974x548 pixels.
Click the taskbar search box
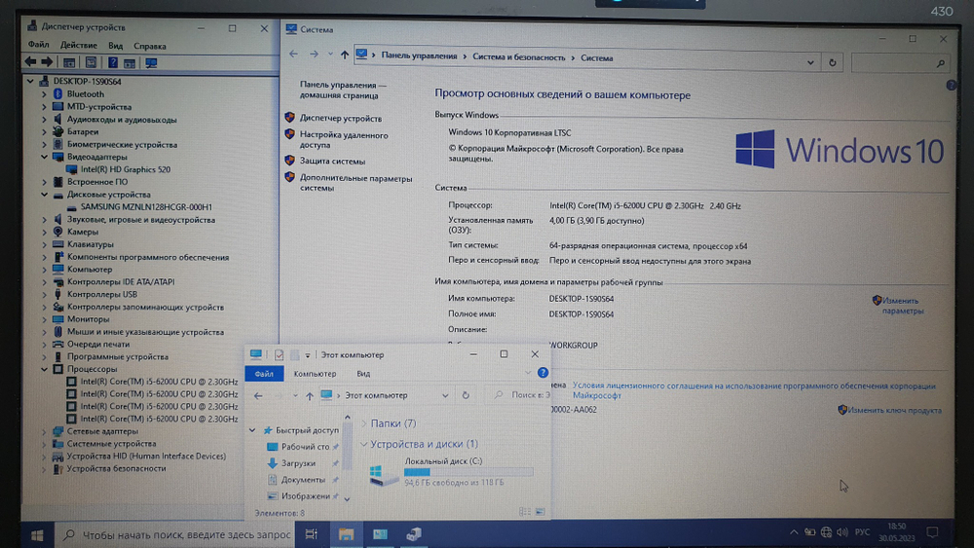point(174,534)
